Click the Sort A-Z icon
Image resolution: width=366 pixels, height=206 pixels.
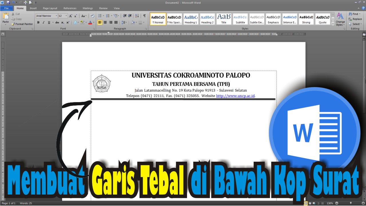point(137,16)
